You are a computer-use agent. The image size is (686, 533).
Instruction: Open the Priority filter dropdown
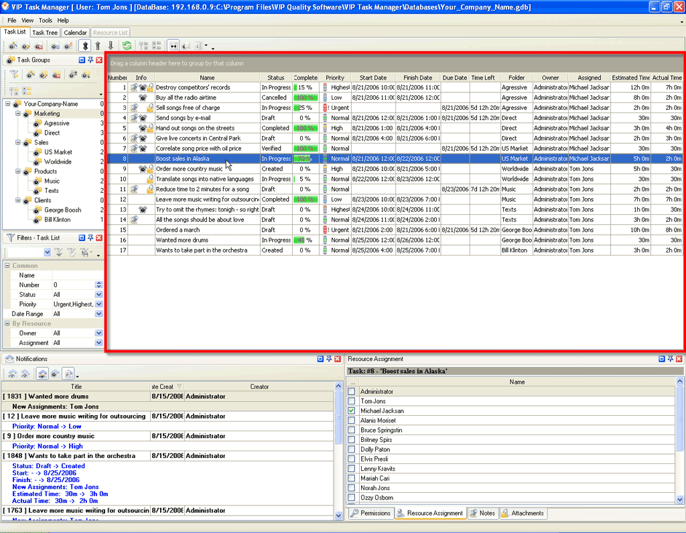click(98, 304)
